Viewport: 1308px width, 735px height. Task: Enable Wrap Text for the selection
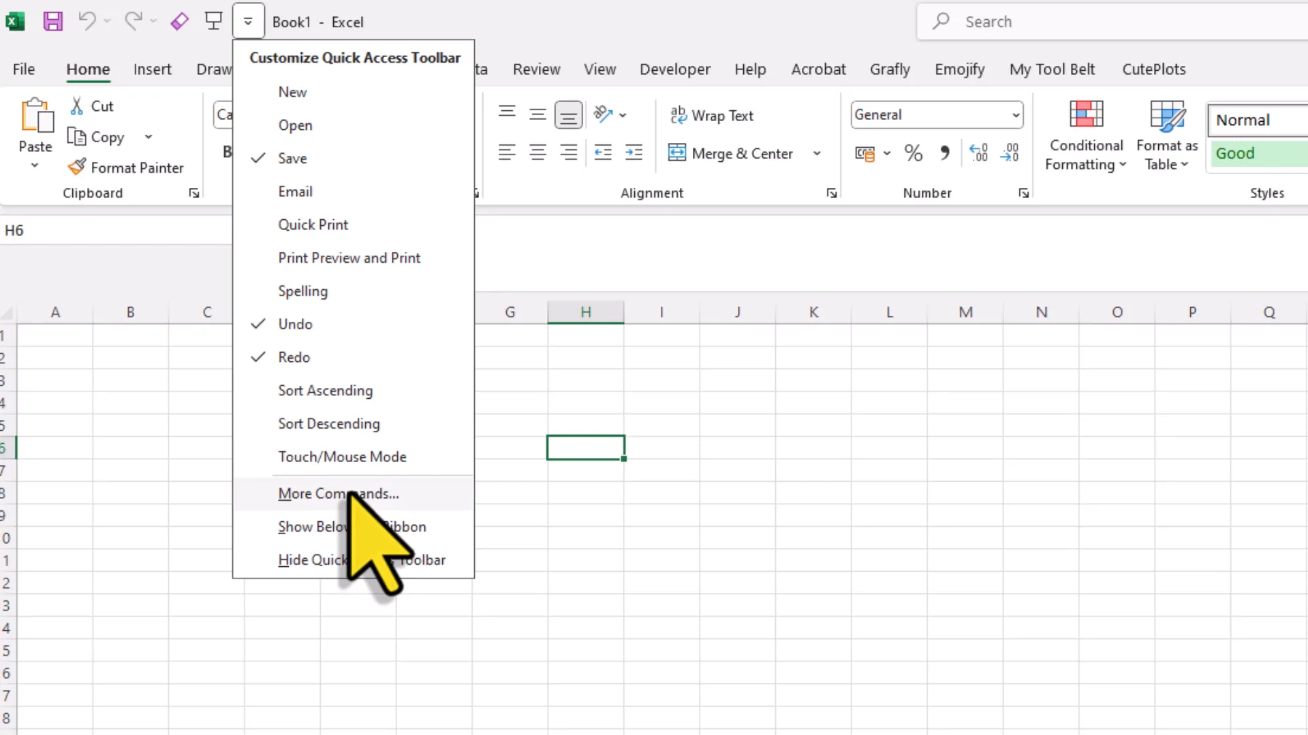712,115
